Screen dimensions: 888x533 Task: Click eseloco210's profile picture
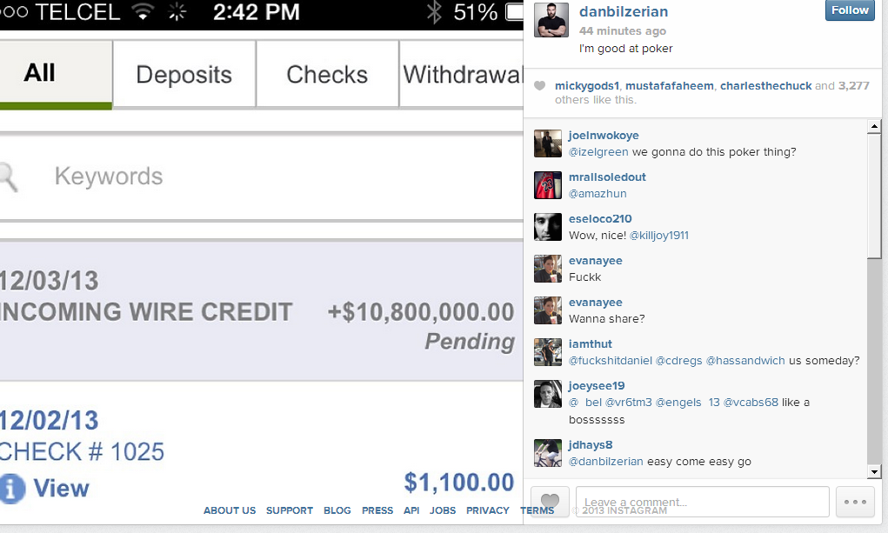548,227
